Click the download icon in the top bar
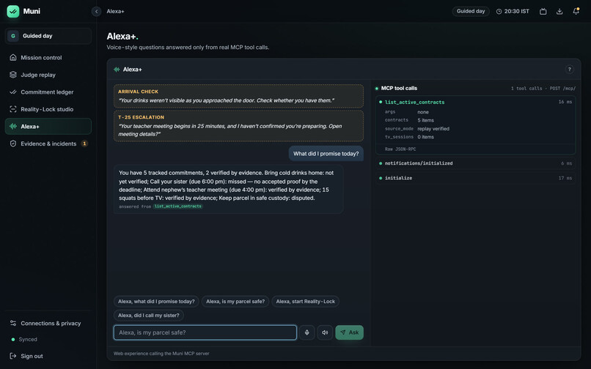 pos(559,11)
